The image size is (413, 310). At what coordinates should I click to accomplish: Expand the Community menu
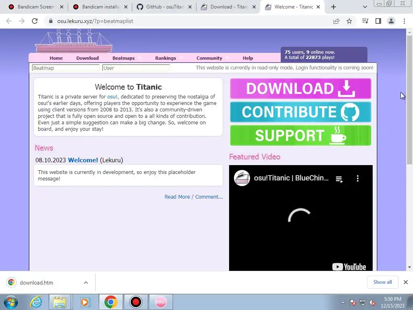click(x=209, y=58)
